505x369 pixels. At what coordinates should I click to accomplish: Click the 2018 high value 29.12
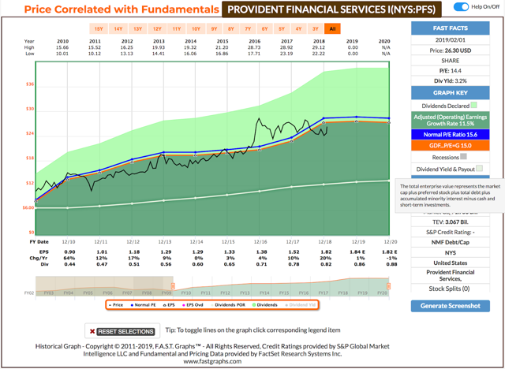(x=319, y=47)
